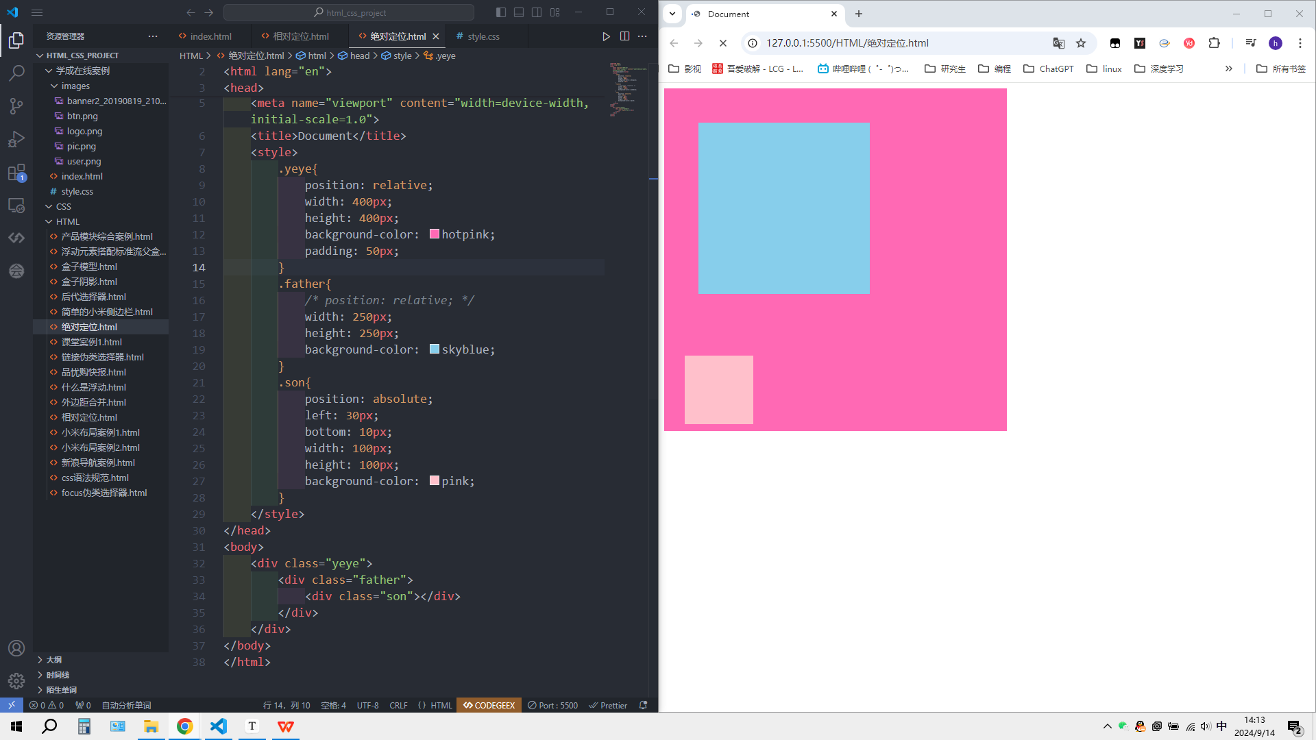
Task: Toggle the primary sidebar layout button
Action: coord(501,12)
